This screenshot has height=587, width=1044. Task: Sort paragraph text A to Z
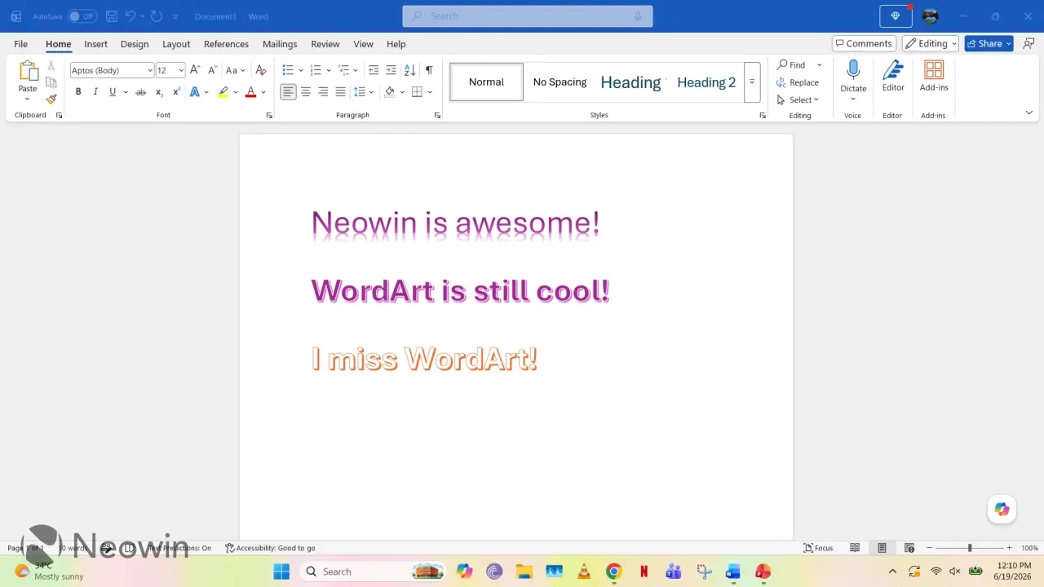409,70
